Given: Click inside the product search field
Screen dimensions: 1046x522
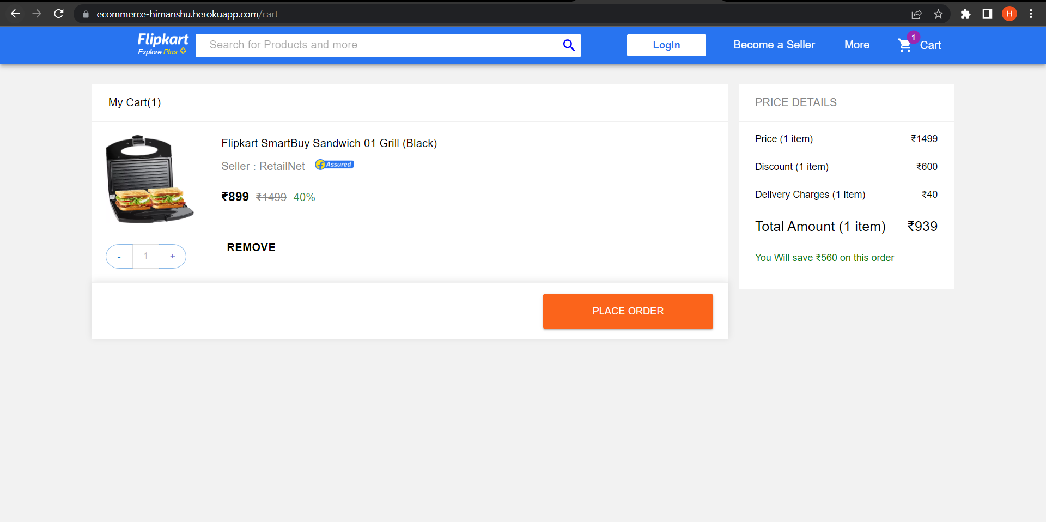Looking at the screenshot, I should pyautogui.click(x=381, y=45).
